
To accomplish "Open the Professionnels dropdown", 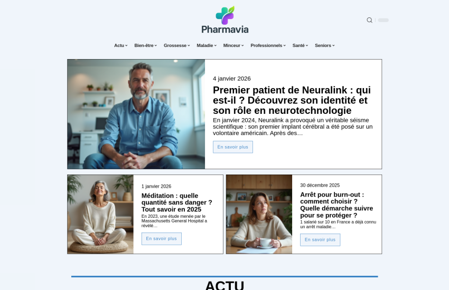I will tap(268, 45).
